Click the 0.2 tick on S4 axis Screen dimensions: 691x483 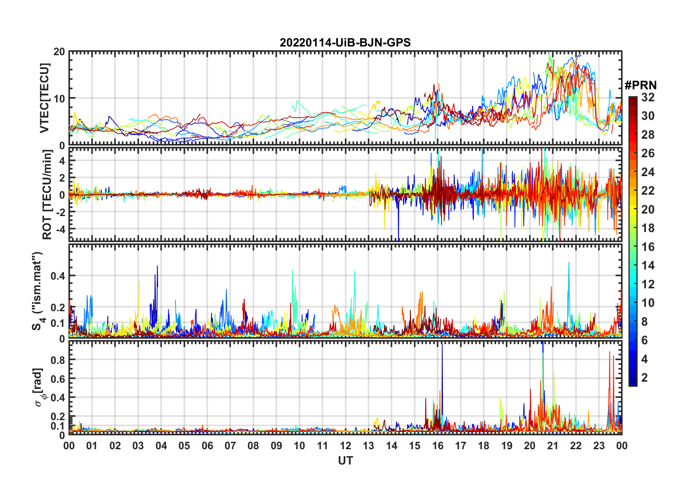coord(58,307)
